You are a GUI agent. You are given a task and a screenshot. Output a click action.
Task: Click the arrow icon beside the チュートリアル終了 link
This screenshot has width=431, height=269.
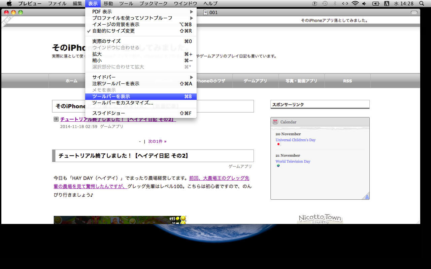click(56, 119)
